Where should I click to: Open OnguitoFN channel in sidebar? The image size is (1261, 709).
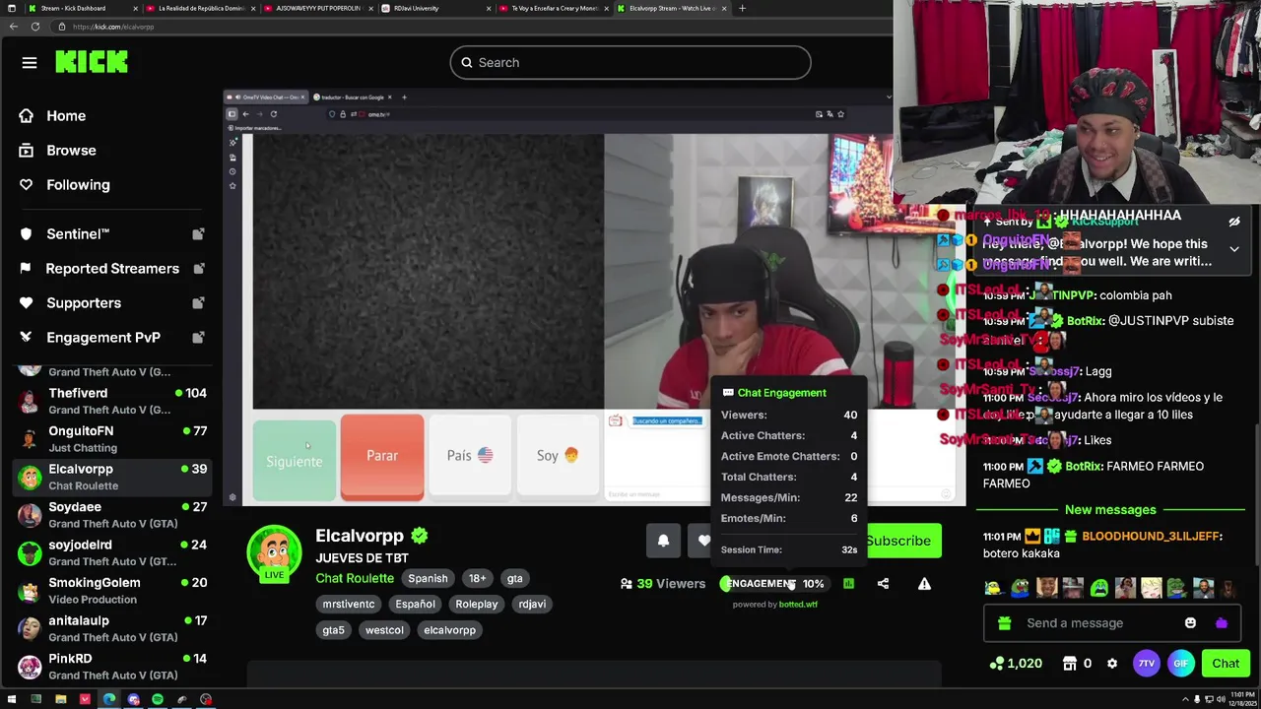coord(110,439)
